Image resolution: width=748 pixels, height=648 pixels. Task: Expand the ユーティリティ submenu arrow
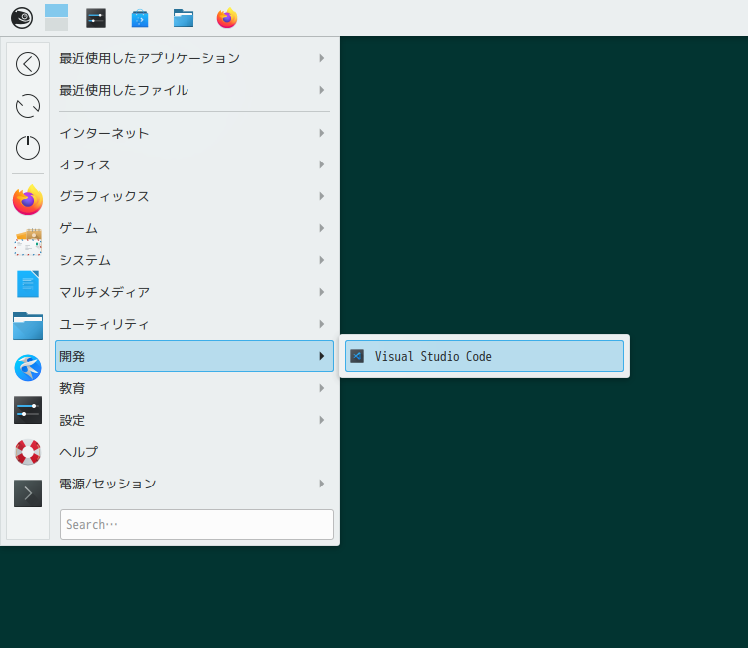pyautogui.click(x=322, y=324)
